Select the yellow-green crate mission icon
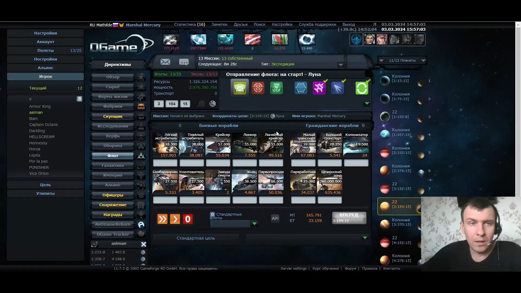Screen dimensions: 521x293 coord(240,88)
